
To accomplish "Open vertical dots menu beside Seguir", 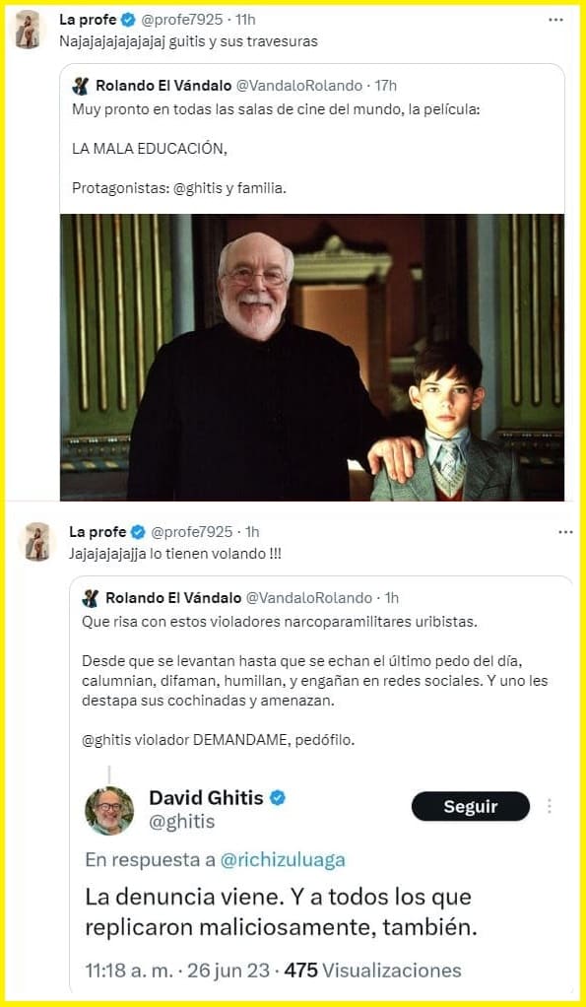I will (550, 806).
